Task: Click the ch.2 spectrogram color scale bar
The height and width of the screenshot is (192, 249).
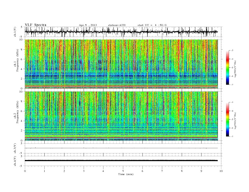Action: tap(228, 119)
